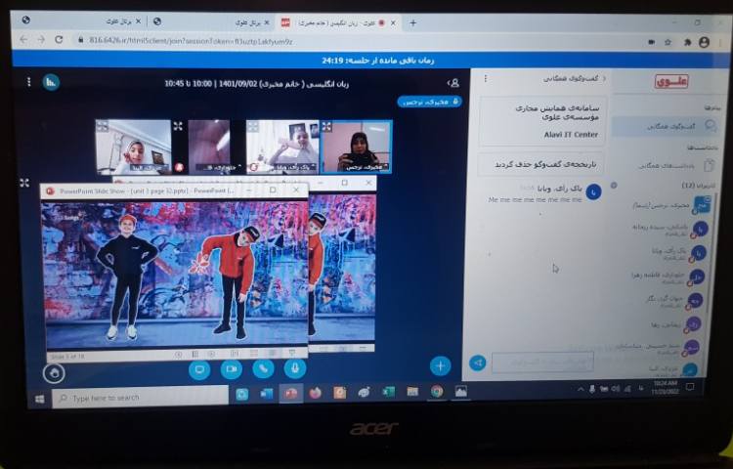Click the 'Type here to search' taskbar box
Screen dimensions: 733x469
(x=140, y=398)
